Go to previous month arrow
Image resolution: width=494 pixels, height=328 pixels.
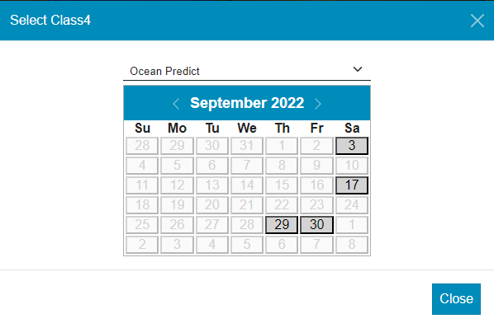[176, 104]
